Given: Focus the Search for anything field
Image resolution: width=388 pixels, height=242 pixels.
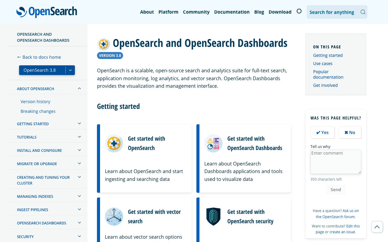Looking at the screenshot, I should 337,12.
